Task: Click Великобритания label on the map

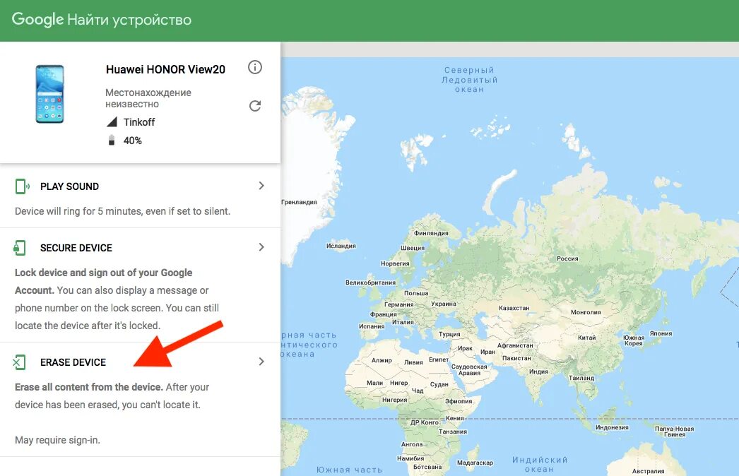Action: (370, 282)
